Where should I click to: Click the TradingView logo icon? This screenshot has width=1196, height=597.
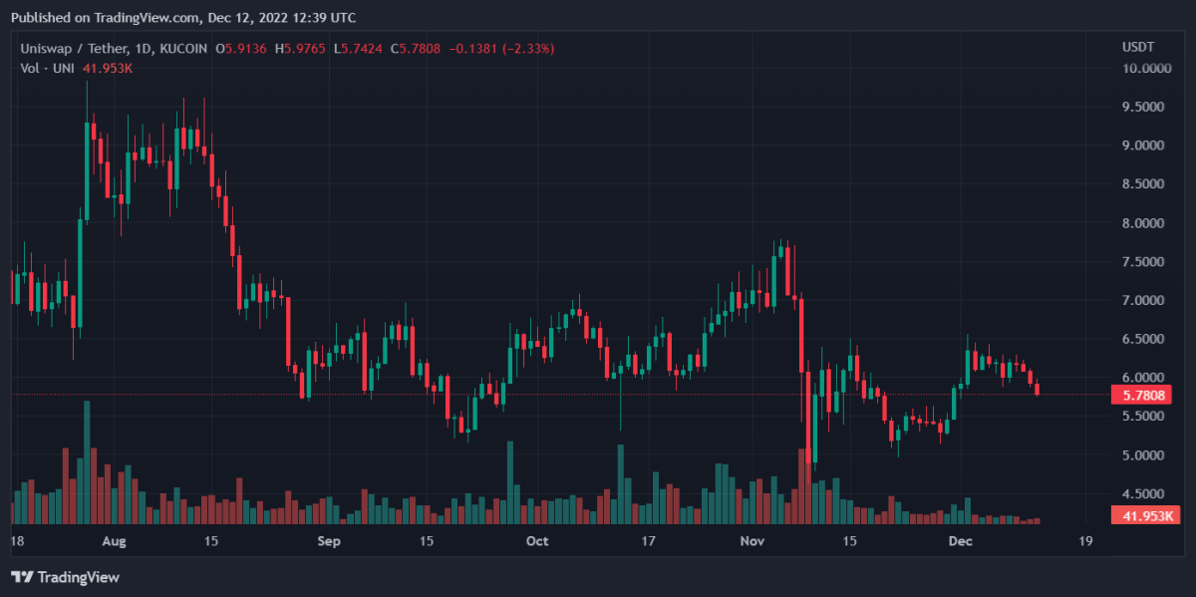tap(22, 577)
